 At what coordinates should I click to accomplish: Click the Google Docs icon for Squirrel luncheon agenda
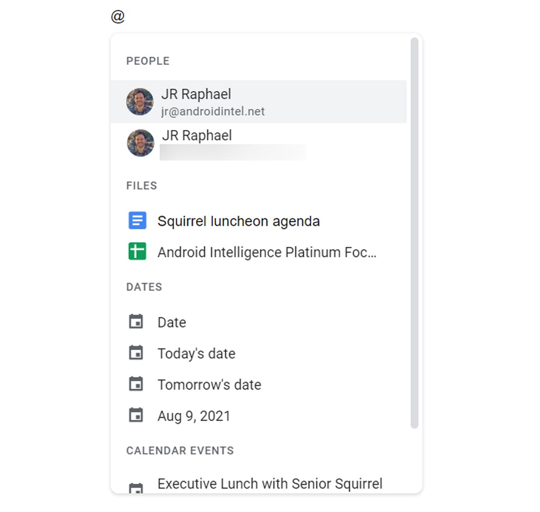tap(137, 220)
